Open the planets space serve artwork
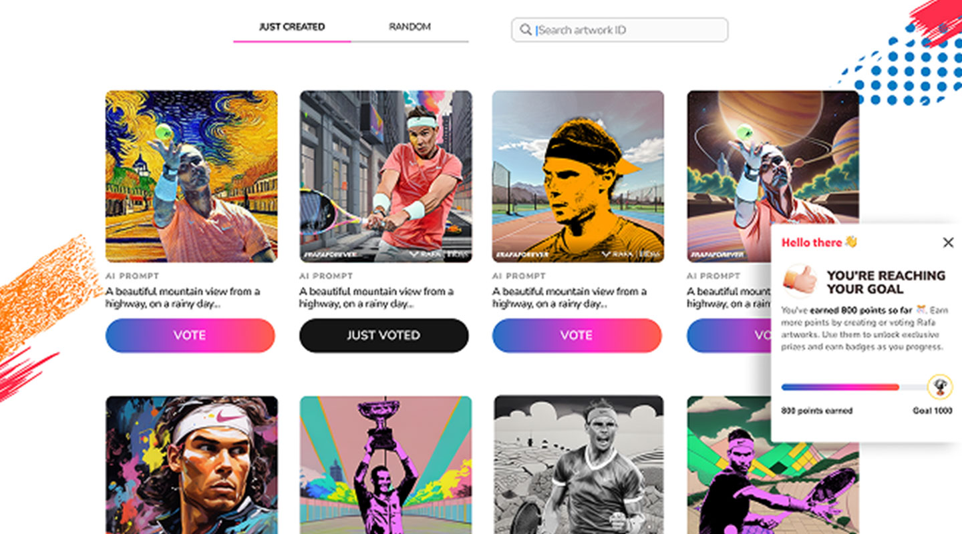962x534 pixels. [773, 176]
